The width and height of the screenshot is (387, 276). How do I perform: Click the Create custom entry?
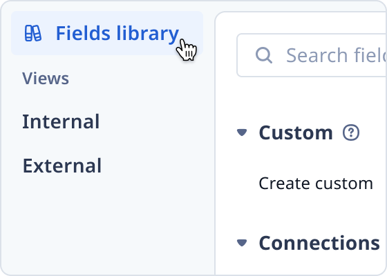click(316, 184)
